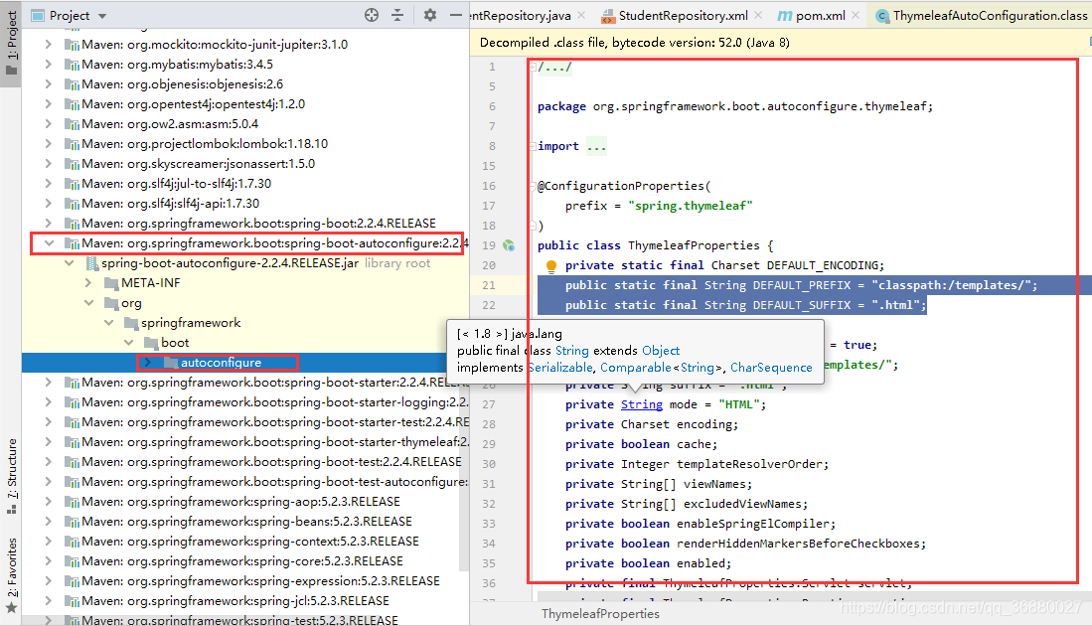Hide the Project panel with minimize icon
1092x626 pixels.
click(x=455, y=15)
